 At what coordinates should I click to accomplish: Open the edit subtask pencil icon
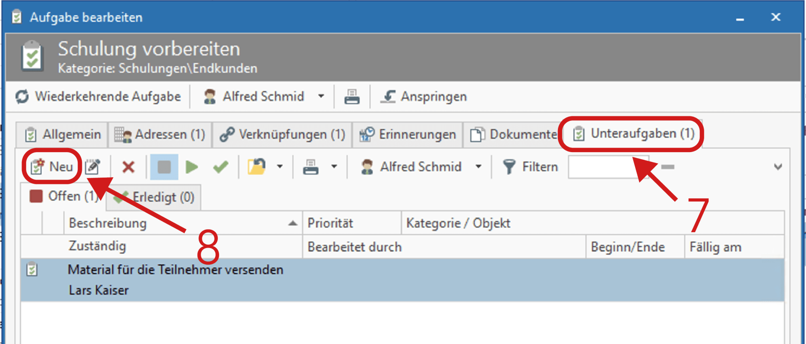93,166
